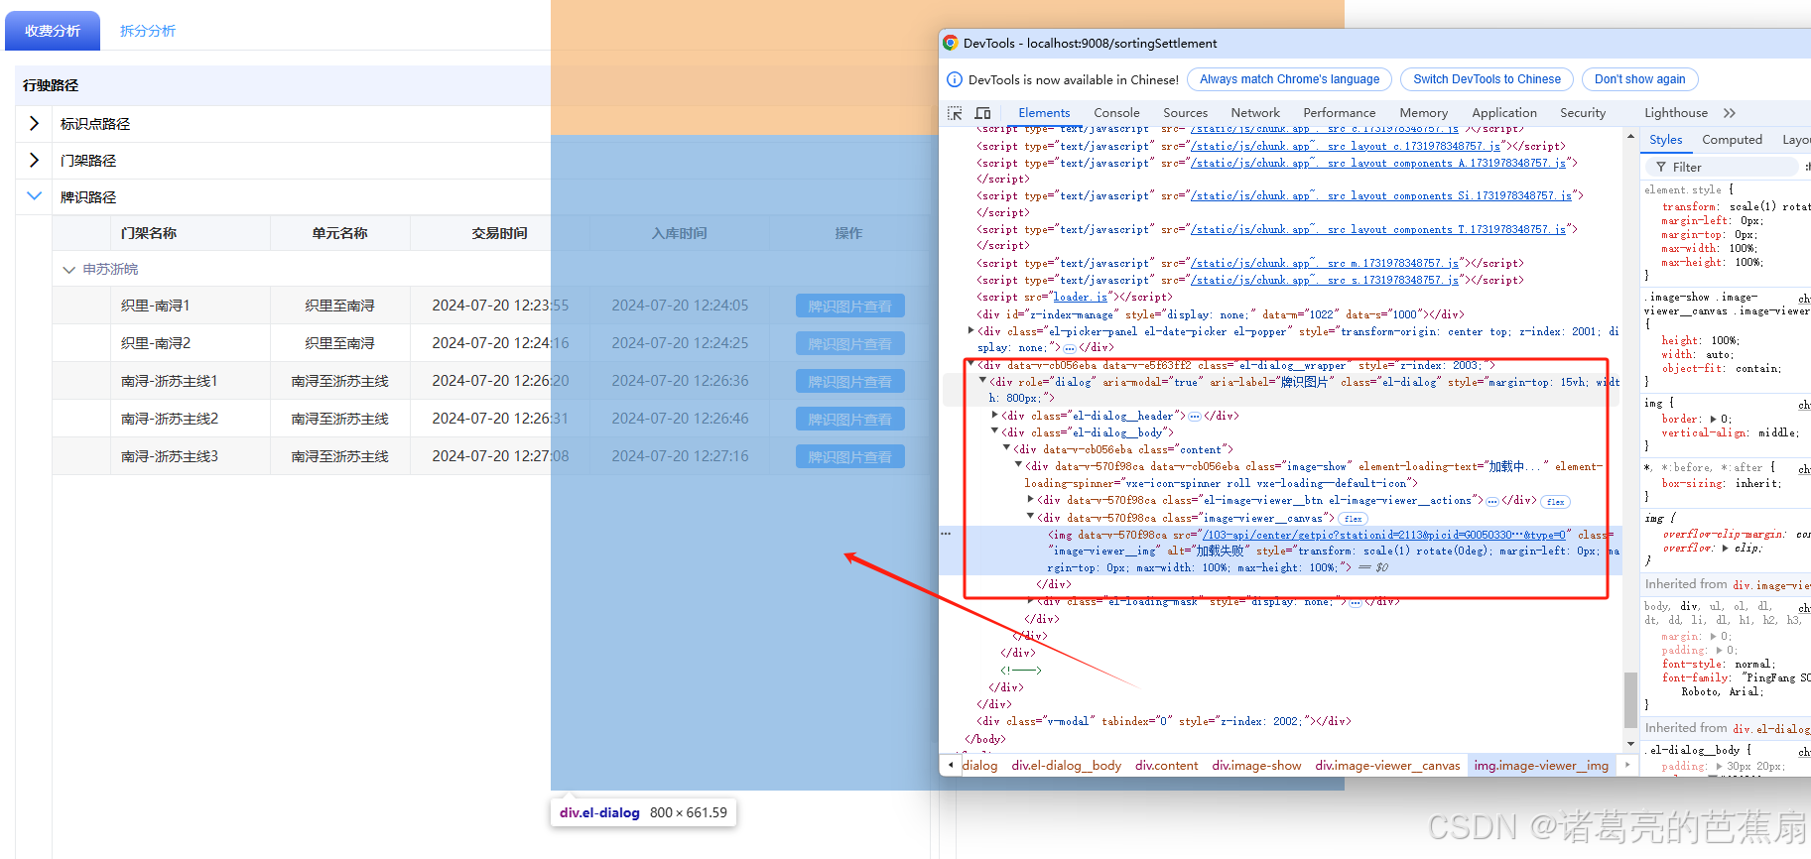Image resolution: width=1811 pixels, height=859 pixels.
Task: Click 牌识图片查看 for 织里-南浔1 row
Action: click(849, 307)
